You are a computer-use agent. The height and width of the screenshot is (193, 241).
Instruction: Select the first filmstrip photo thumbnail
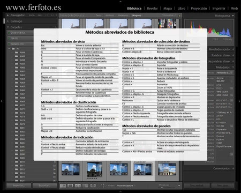click(x=71, y=169)
